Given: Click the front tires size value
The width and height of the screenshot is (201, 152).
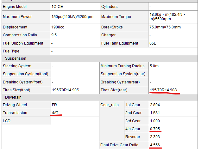Looking at the screenshot, I should click(x=66, y=90).
